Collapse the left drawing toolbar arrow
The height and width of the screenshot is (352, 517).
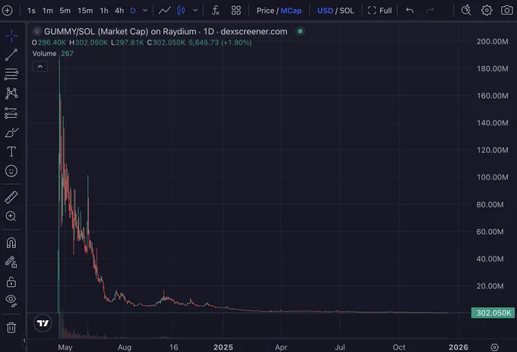coord(24,341)
